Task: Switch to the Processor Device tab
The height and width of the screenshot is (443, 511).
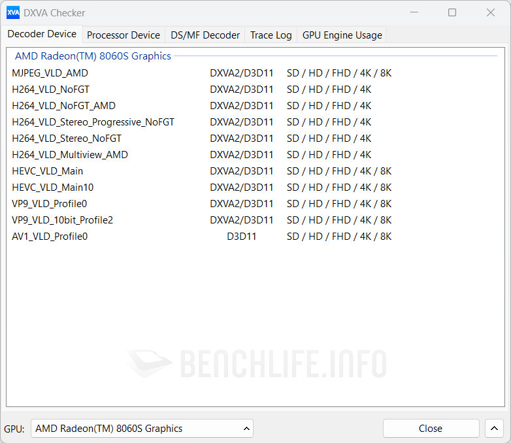Action: coord(123,35)
